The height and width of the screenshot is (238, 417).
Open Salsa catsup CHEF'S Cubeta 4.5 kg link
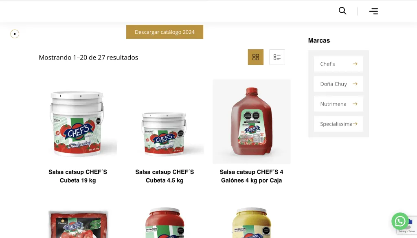[165, 176]
